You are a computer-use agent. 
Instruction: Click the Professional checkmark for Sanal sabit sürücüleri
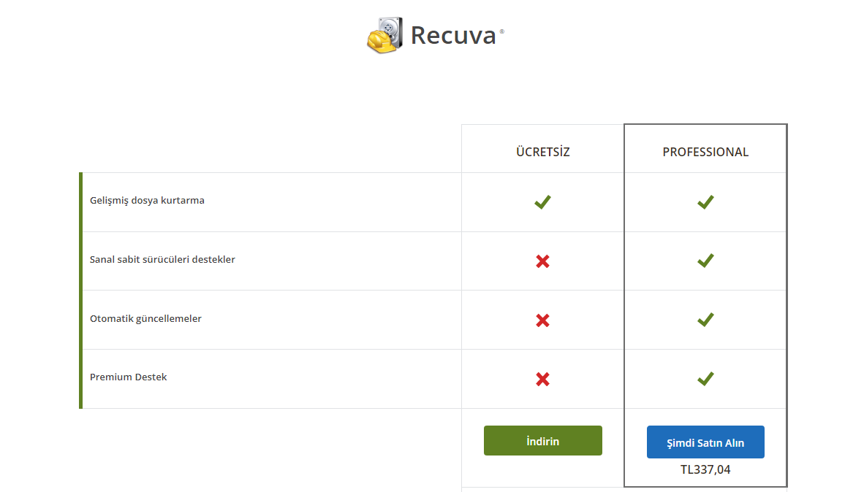tap(705, 261)
